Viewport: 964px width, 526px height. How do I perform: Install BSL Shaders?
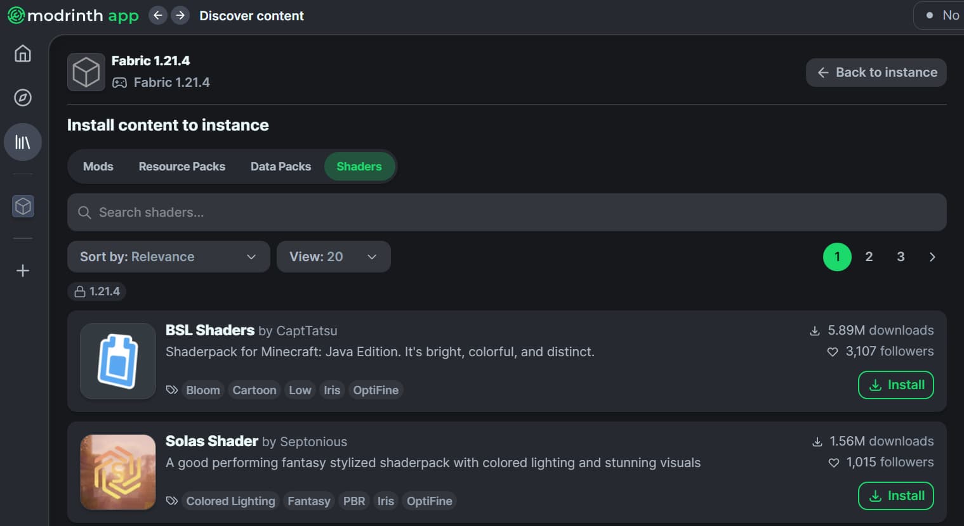(x=896, y=385)
